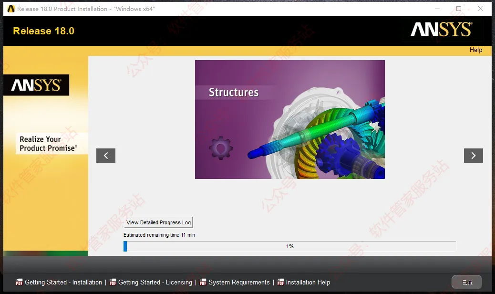Open Getting Started - Licensing PDF link
Image resolution: width=495 pixels, height=294 pixels.
[155, 283]
